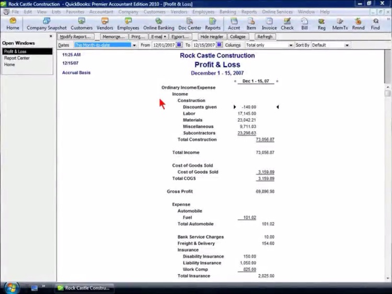Open the Reports menu
This screenshot has height=294, width=392.
[x=249, y=11]
